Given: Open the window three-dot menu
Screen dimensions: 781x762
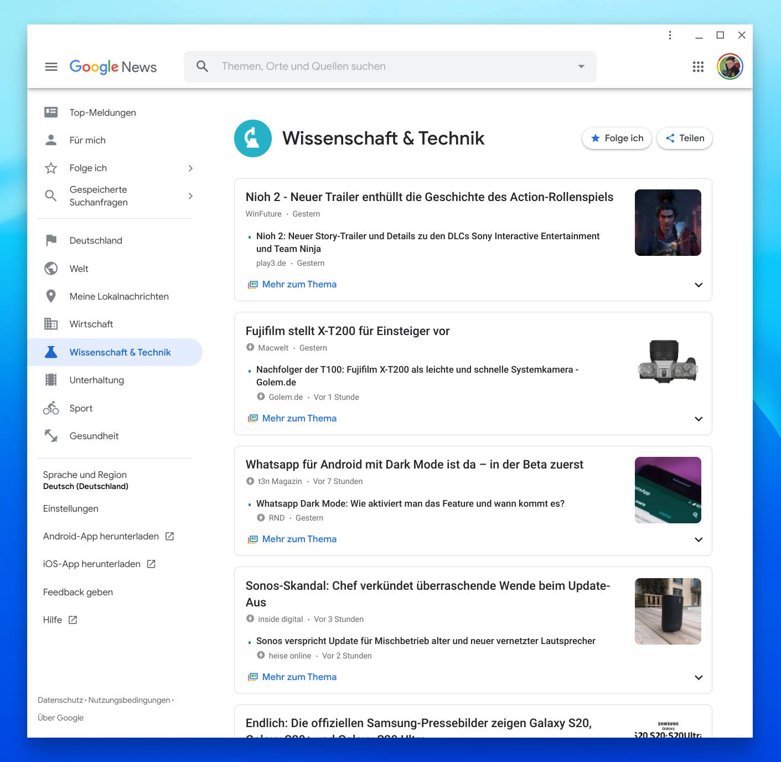Looking at the screenshot, I should coord(670,35).
